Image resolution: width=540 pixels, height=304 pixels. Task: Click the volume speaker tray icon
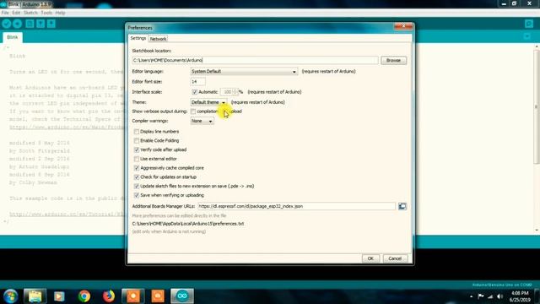click(x=500, y=296)
